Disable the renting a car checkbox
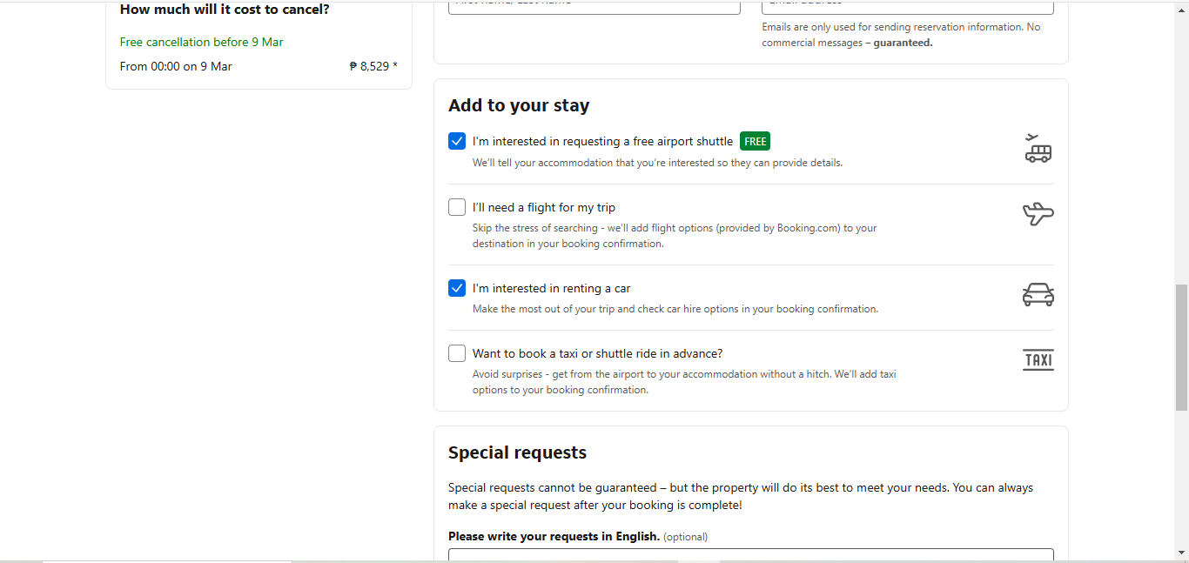 point(457,288)
